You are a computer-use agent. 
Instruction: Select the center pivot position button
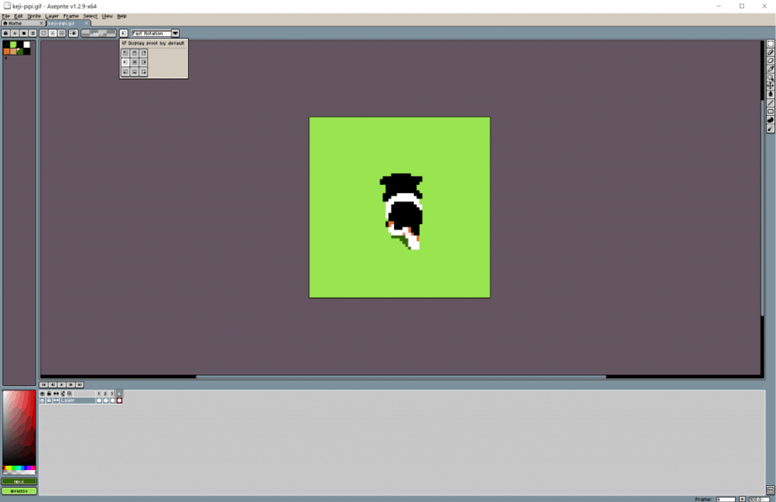click(x=134, y=62)
